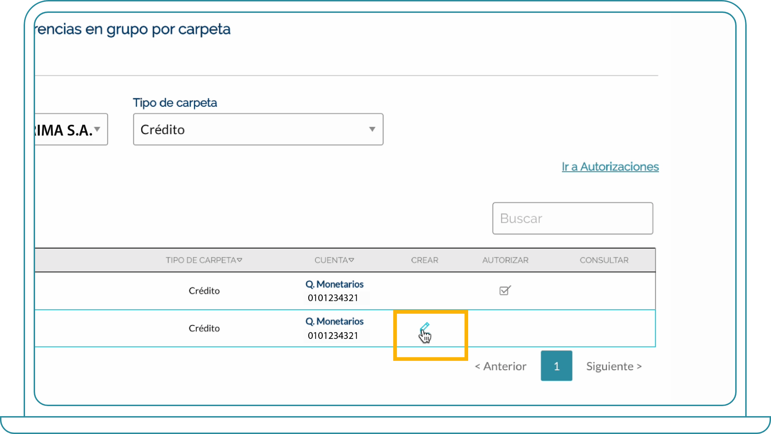Click Crédito cell in the first row
Screen dimensions: 771x434
204,291
